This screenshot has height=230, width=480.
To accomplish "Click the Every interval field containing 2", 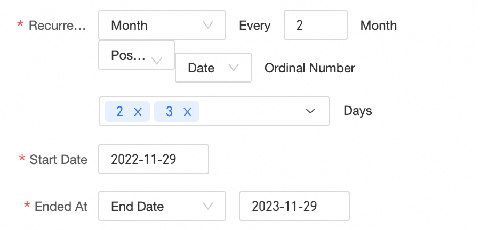I will 315,25.
